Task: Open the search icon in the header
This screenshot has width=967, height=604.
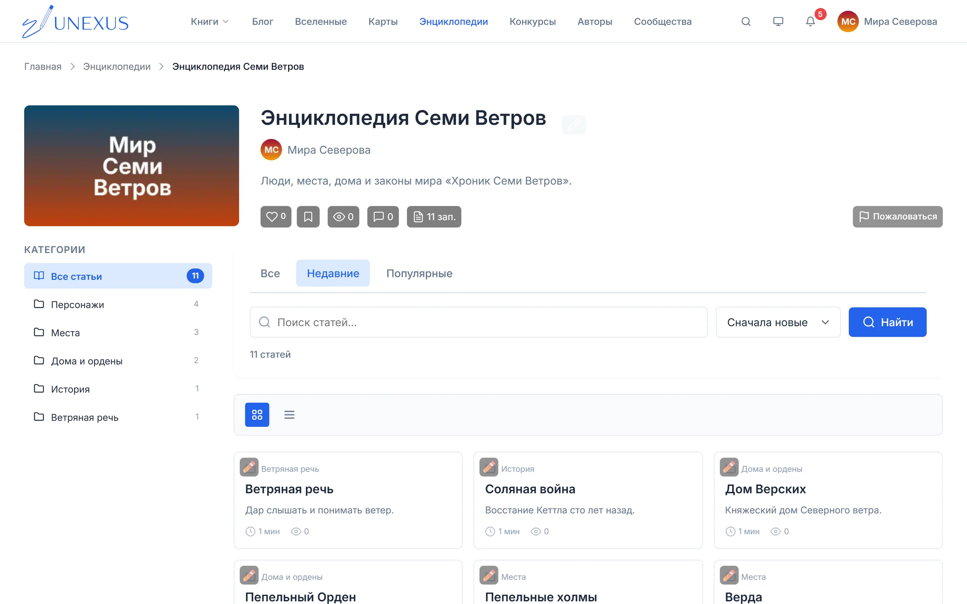Action: click(x=746, y=21)
